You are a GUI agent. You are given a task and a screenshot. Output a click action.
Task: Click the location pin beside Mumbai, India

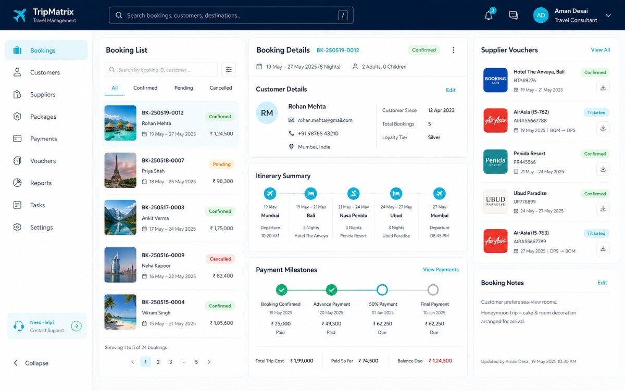[291, 147]
